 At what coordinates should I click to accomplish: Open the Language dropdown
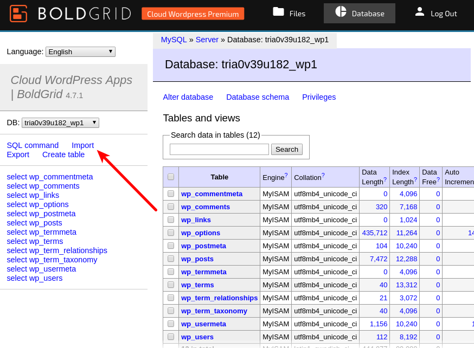pyautogui.click(x=80, y=51)
